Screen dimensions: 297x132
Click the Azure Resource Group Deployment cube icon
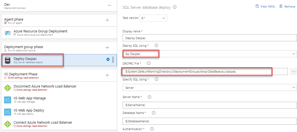pos(8,33)
